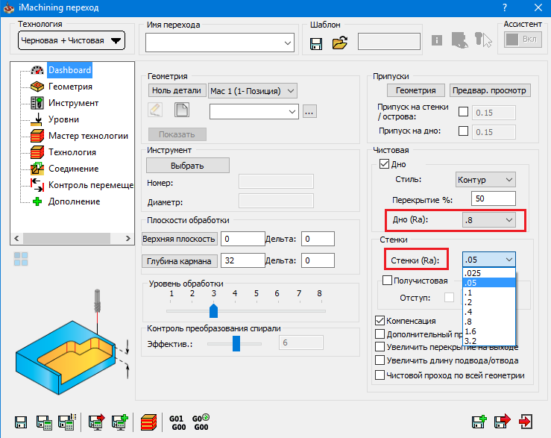Click the exit door icon at bottom right
This screenshot has height=438, width=551.
coord(526,421)
